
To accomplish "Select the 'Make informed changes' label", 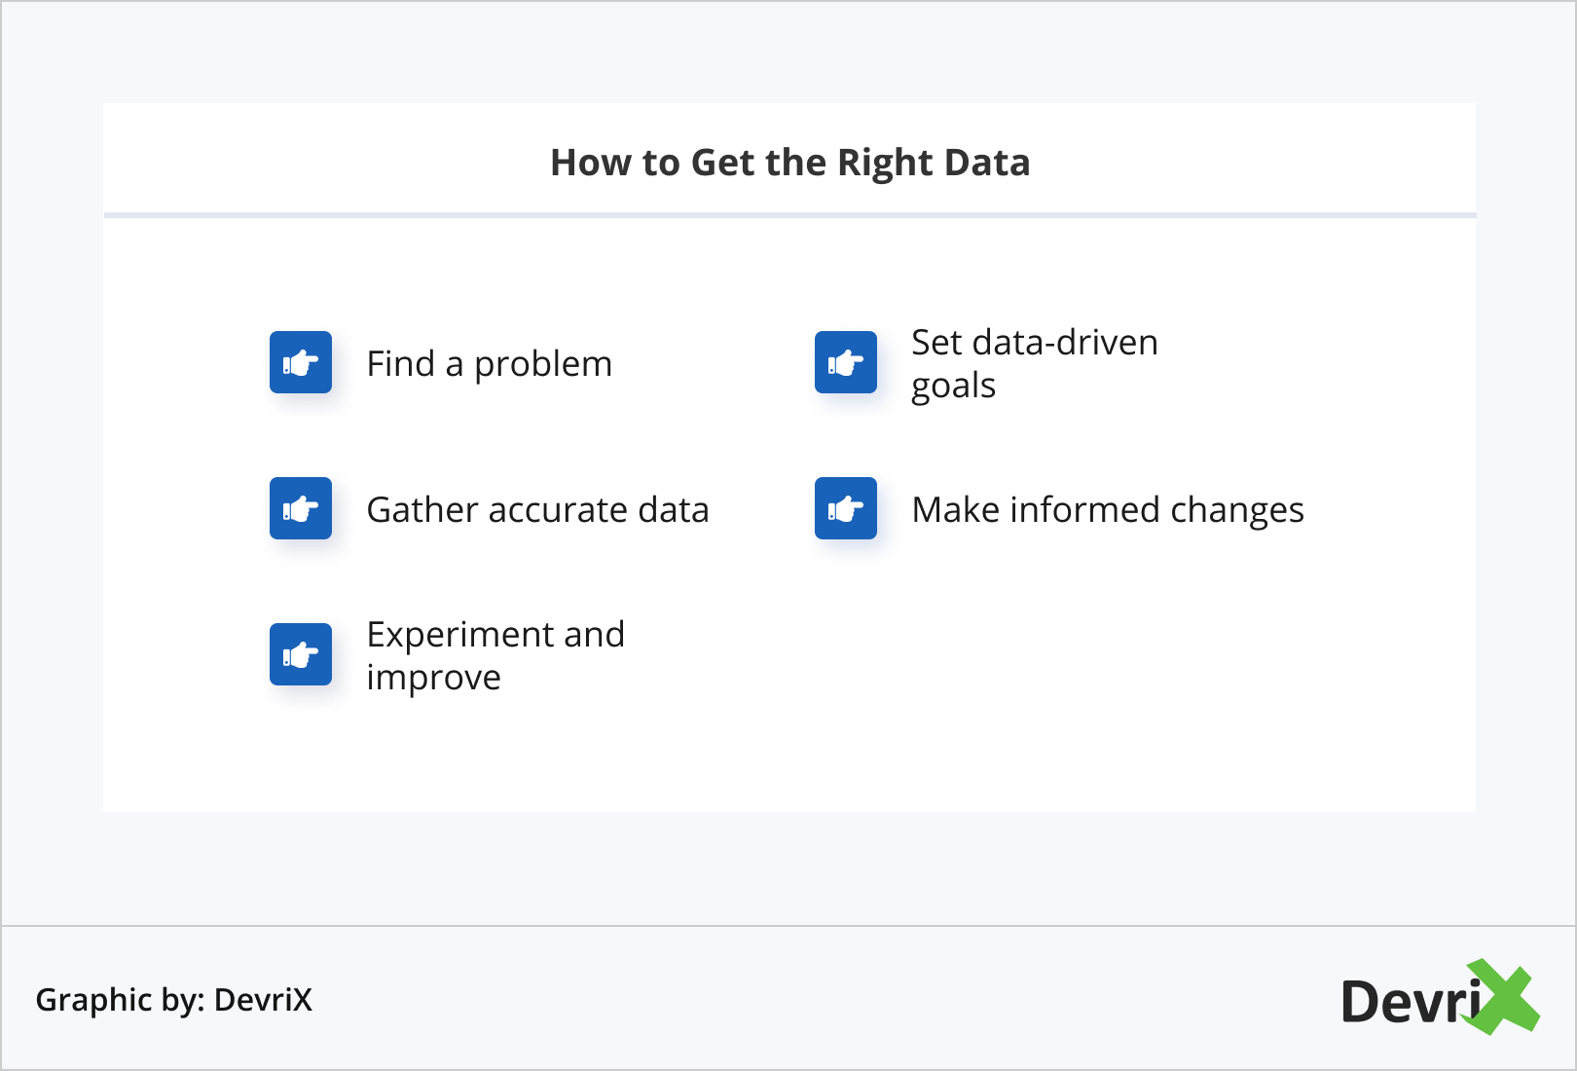I will pos(1108,510).
